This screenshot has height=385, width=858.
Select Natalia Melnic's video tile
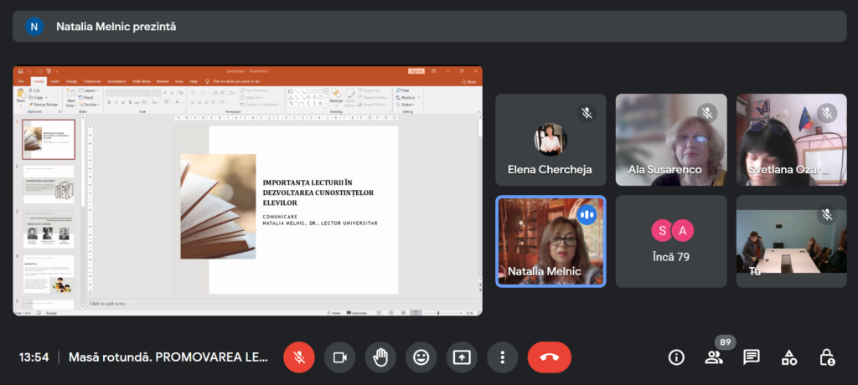pyautogui.click(x=550, y=242)
